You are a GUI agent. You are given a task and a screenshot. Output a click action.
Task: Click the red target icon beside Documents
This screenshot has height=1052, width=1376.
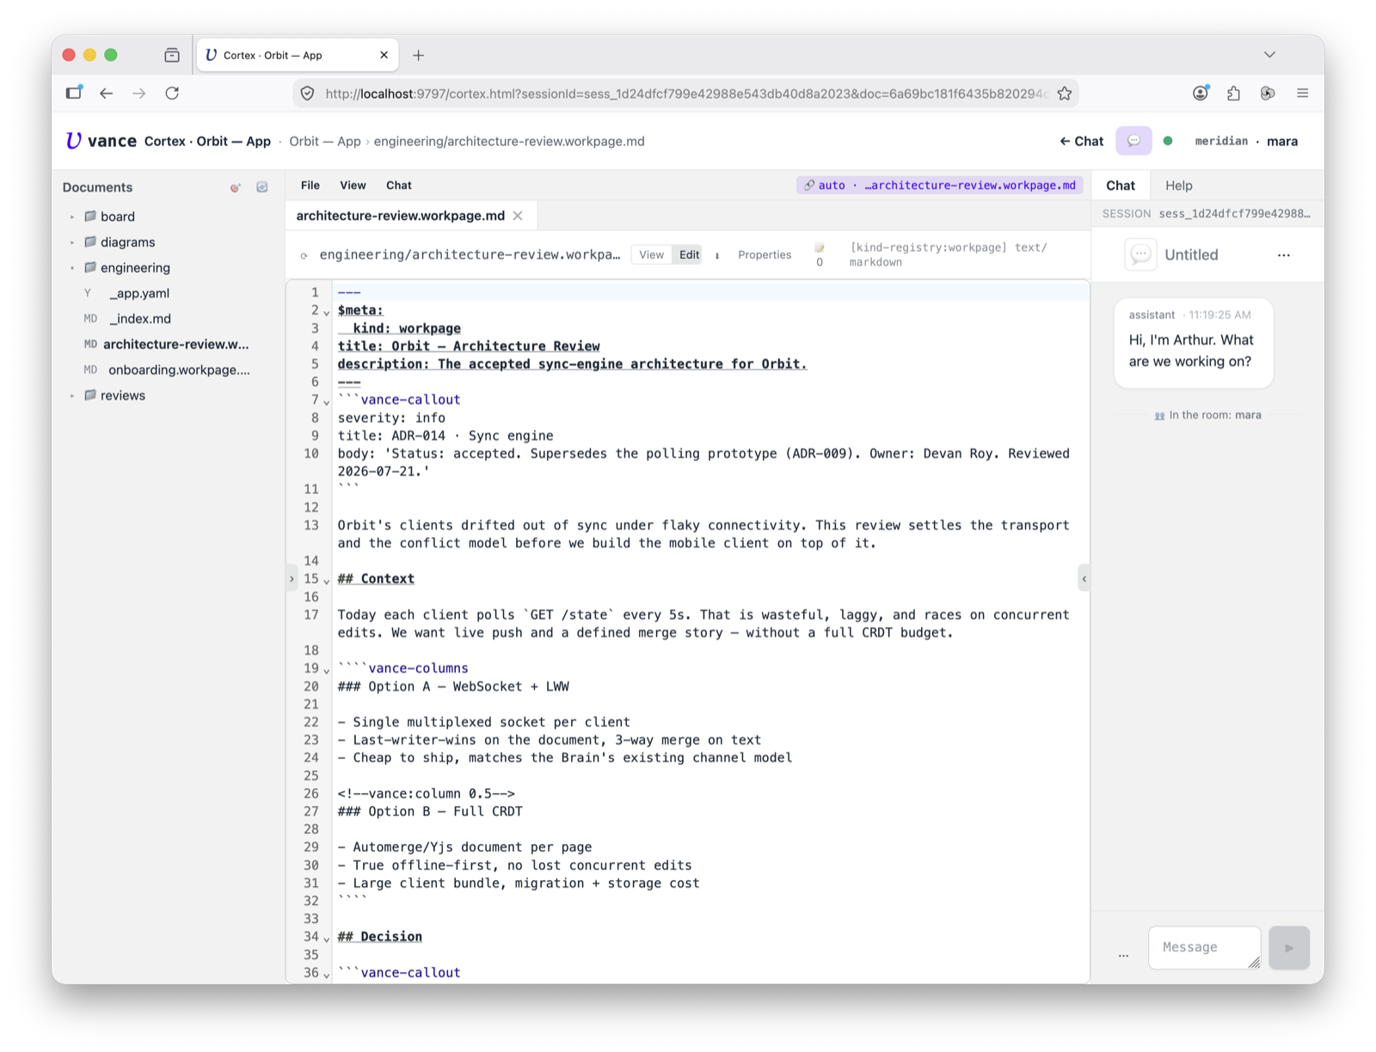point(235,187)
